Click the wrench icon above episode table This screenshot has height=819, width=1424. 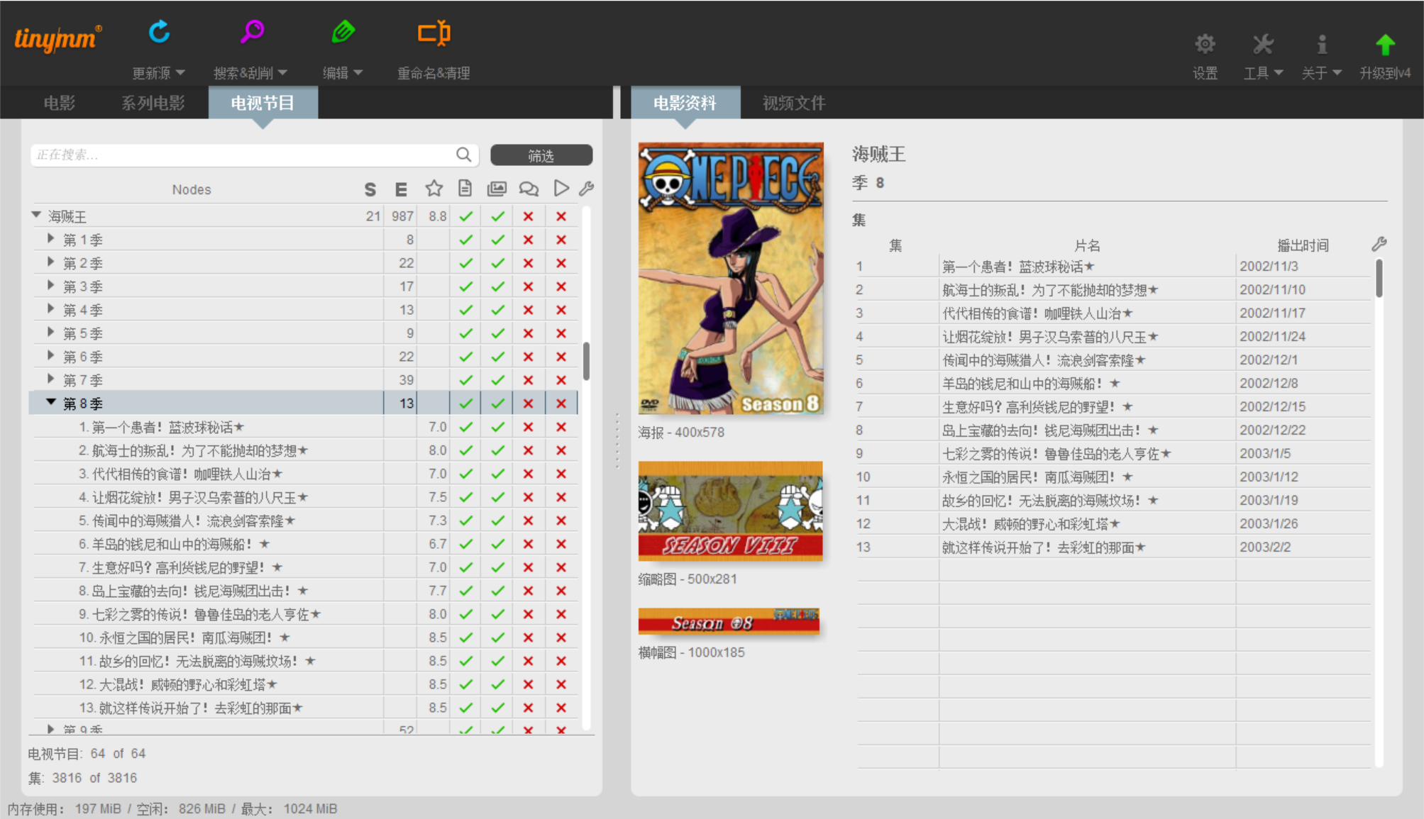(x=1379, y=245)
